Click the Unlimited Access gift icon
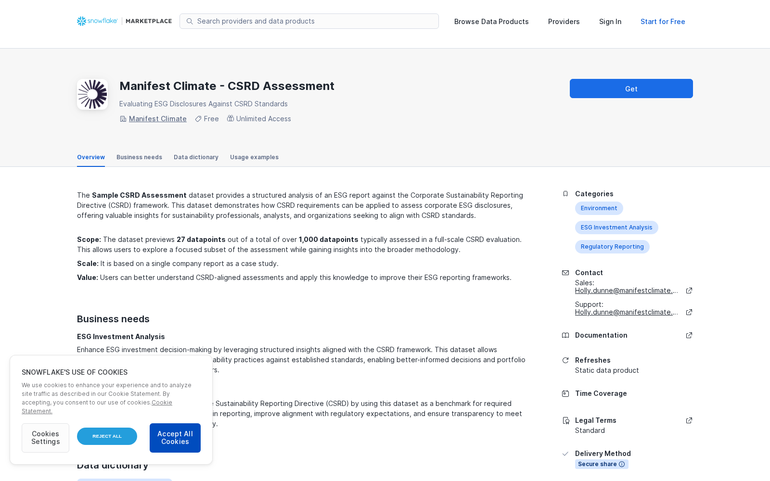This screenshot has height=481, width=770. pyautogui.click(x=231, y=118)
